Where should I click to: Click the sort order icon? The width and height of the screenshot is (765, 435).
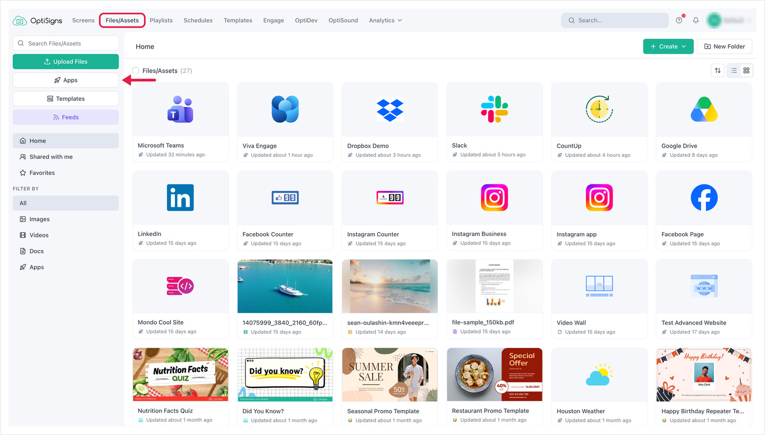pyautogui.click(x=718, y=71)
